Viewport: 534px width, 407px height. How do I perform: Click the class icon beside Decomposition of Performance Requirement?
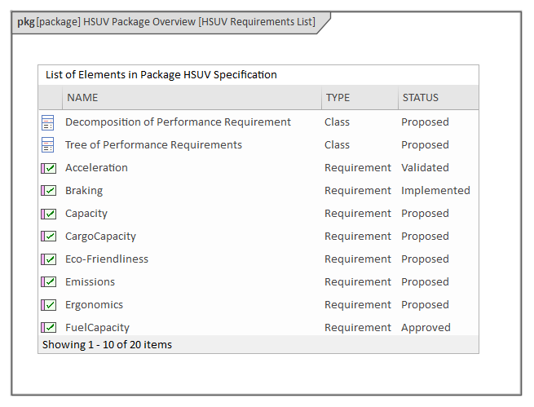pos(48,122)
